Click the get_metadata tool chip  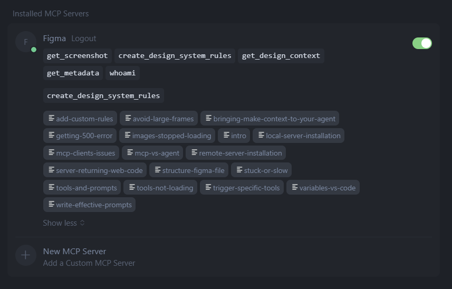(73, 73)
